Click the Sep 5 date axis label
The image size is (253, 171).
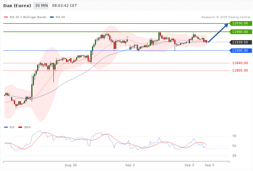(210, 165)
